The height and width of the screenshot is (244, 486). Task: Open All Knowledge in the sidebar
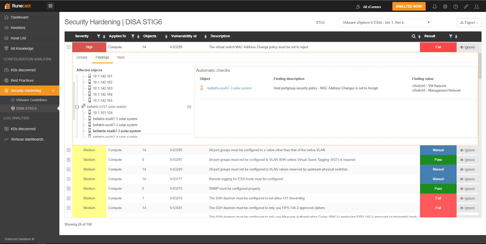click(29, 48)
